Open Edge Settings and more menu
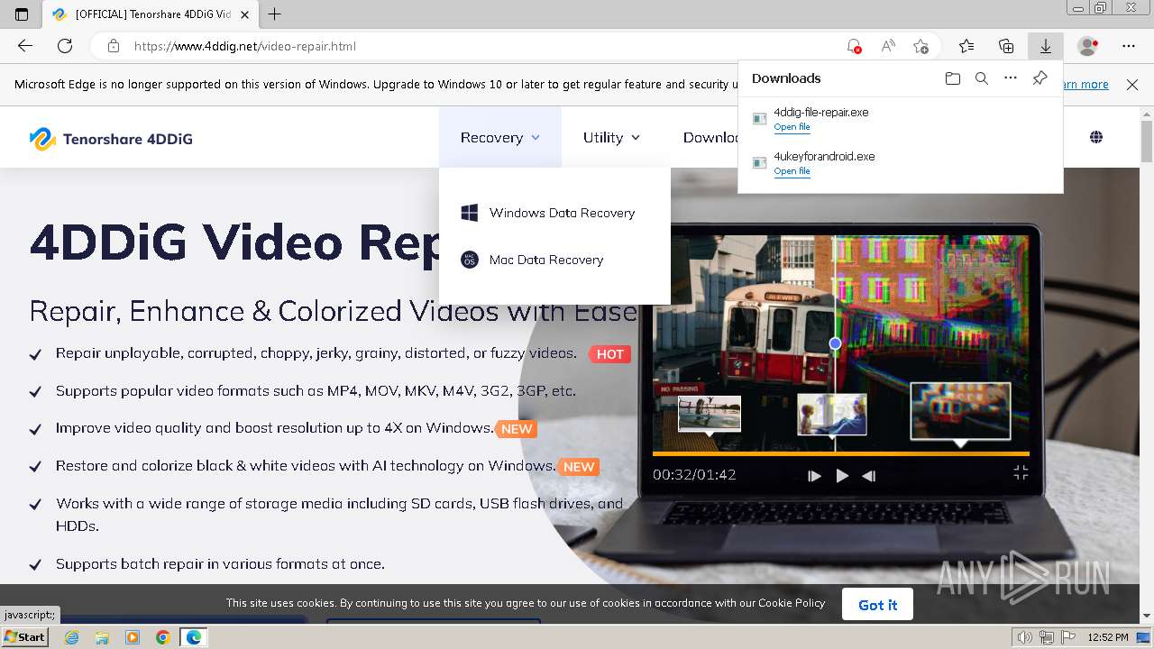 coord(1129,46)
